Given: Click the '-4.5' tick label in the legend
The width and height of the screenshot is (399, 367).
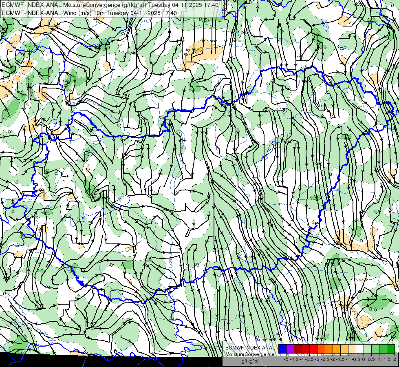Looking at the screenshot, I should [x=294, y=359].
